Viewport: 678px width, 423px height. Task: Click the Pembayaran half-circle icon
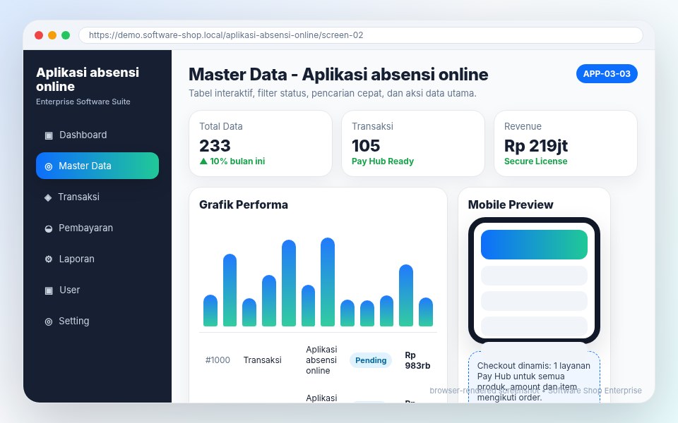point(49,228)
